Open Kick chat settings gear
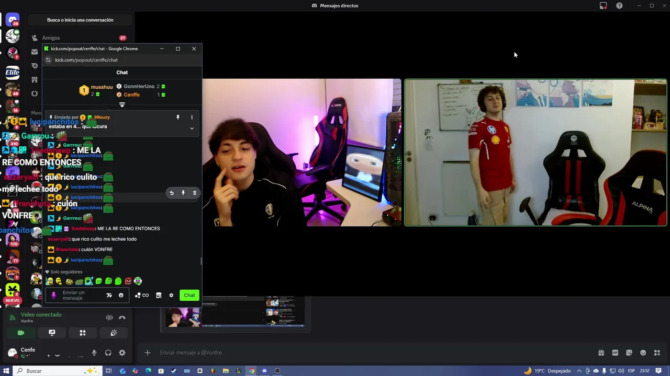Screen dimensions: 670x376 tap(171, 295)
